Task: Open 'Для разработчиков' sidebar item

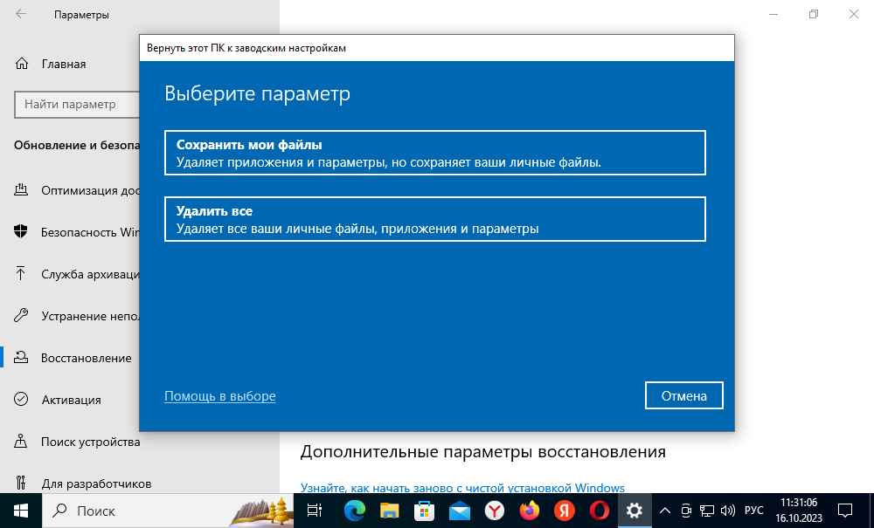Action: click(x=96, y=483)
